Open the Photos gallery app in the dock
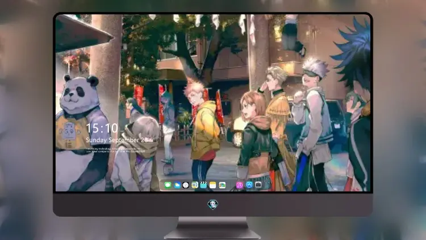 point(222,185)
